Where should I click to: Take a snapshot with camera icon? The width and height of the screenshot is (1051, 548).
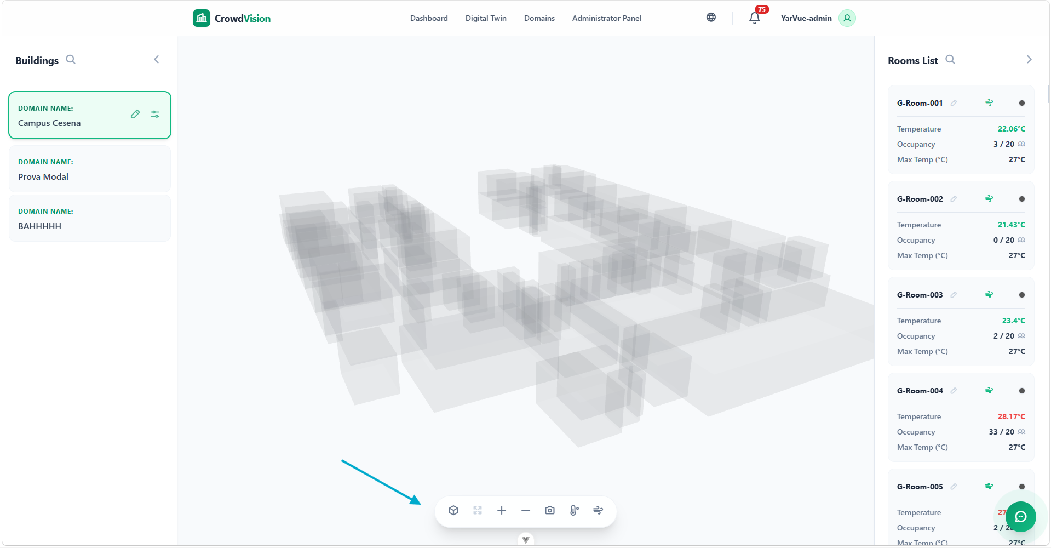tap(550, 510)
